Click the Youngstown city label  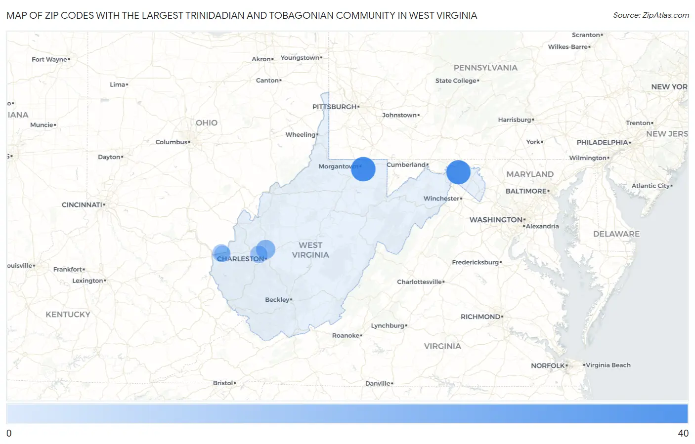[300, 58]
